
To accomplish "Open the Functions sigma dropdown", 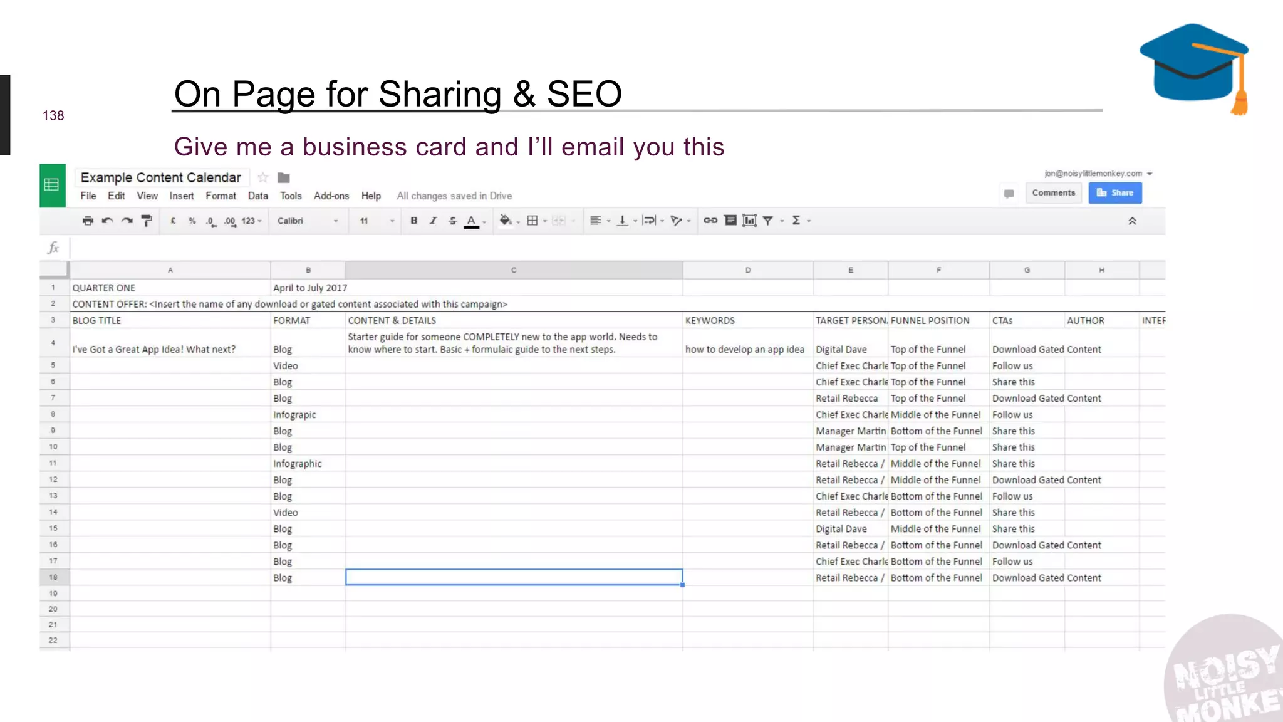I will click(801, 221).
